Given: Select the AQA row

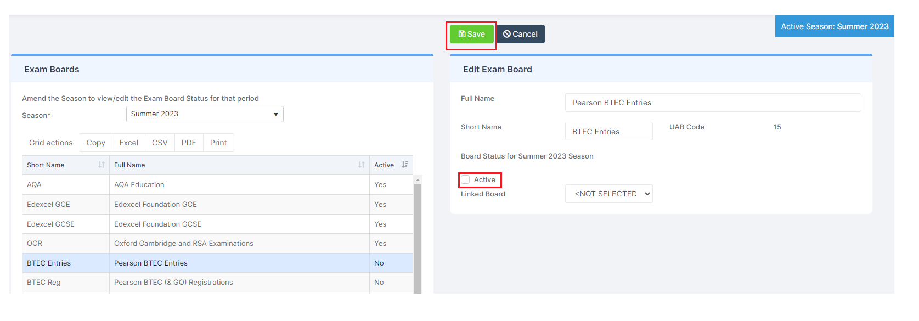Looking at the screenshot, I should [x=217, y=185].
